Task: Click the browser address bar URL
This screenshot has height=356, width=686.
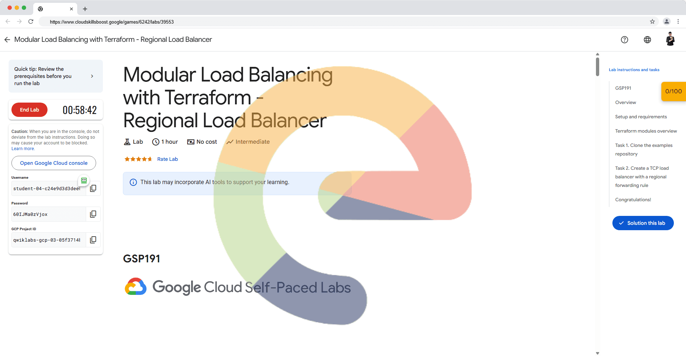Action: point(112,22)
